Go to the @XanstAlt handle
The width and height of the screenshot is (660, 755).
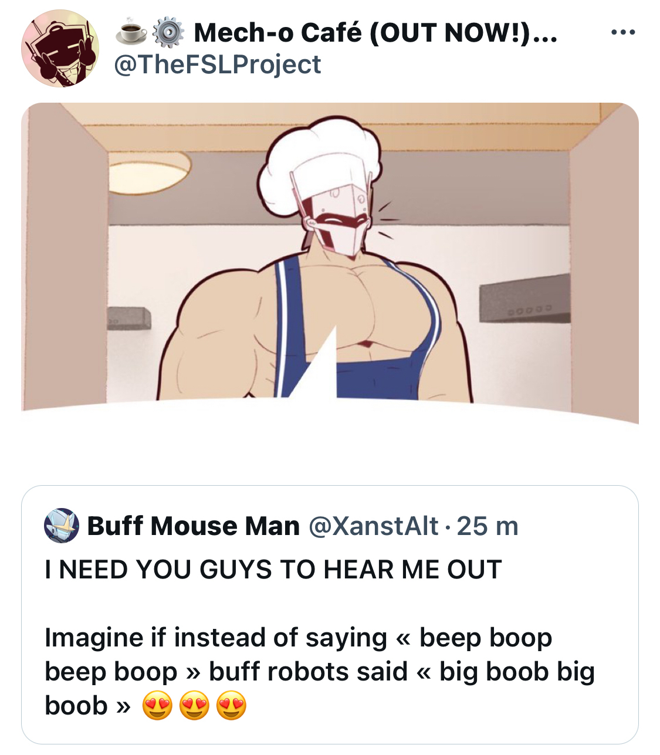coord(373,526)
